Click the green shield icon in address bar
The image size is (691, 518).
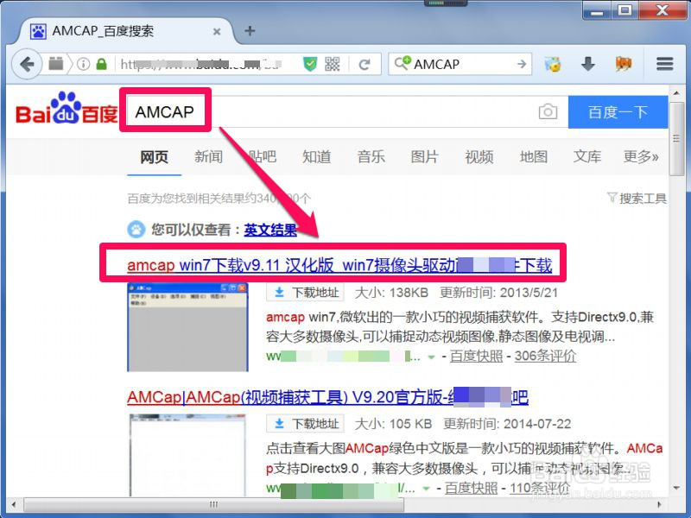click(311, 64)
